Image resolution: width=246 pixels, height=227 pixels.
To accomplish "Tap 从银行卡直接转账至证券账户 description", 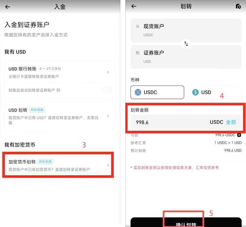I will (34, 76).
